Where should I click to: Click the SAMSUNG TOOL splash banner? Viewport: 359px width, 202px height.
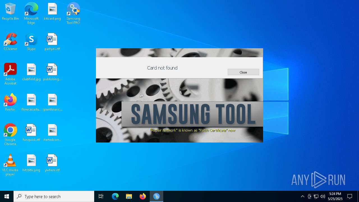pyautogui.click(x=192, y=114)
